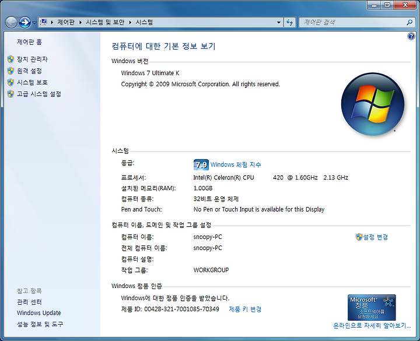The image size is (420, 341).
Task: Click the Copyright © 2009 Microsoft line
Action: point(200,85)
